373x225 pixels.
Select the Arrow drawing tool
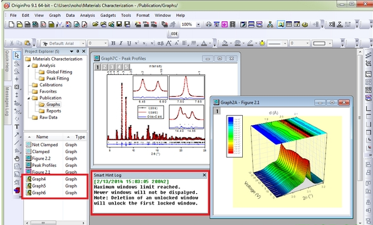pyautogui.click(x=17, y=135)
